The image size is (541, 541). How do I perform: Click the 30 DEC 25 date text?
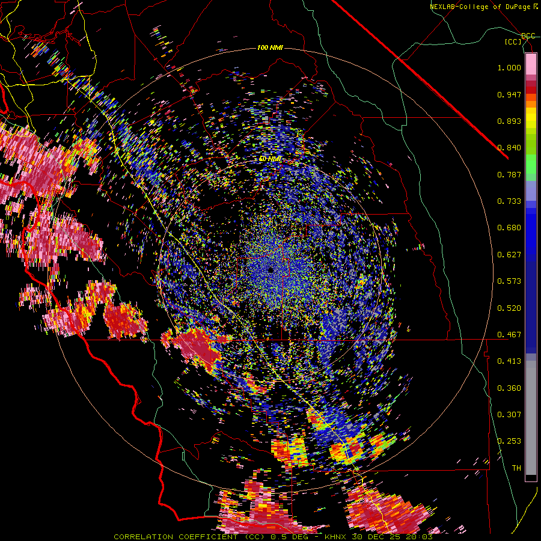tap(377, 537)
